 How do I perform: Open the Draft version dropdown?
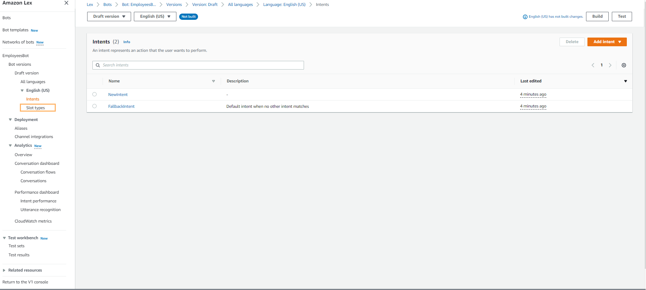coord(109,16)
